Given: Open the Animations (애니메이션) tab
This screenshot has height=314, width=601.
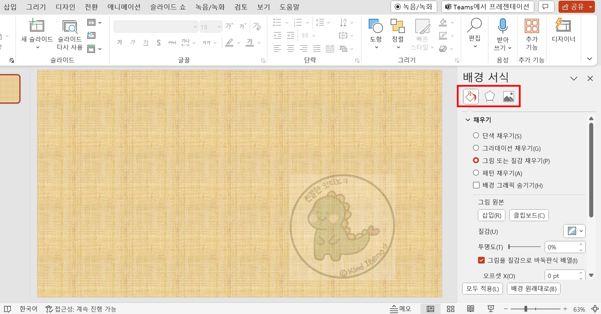Looking at the screenshot, I should pos(124,7).
